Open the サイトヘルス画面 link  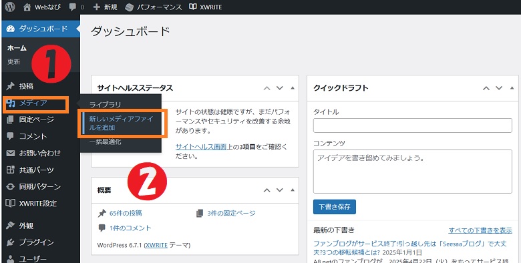(200, 147)
